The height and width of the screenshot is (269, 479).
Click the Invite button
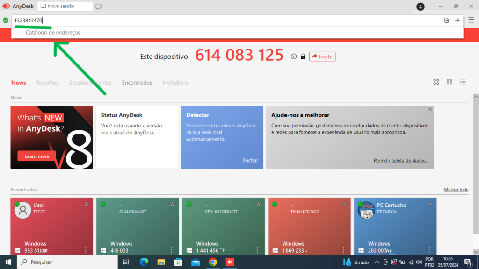(322, 57)
